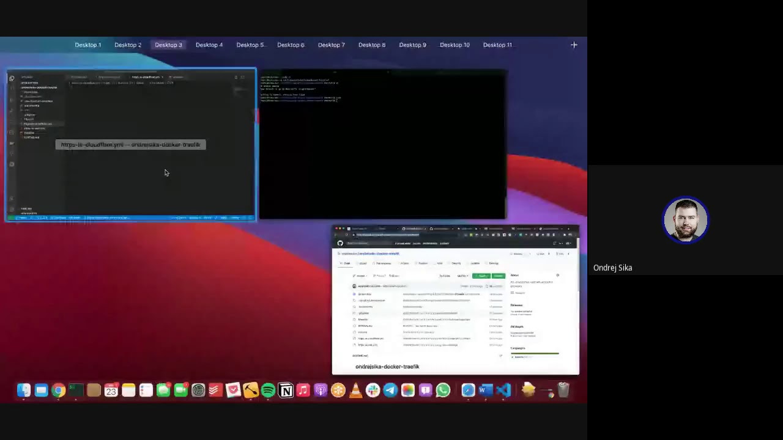Open the Trash in the Dock

click(564, 390)
